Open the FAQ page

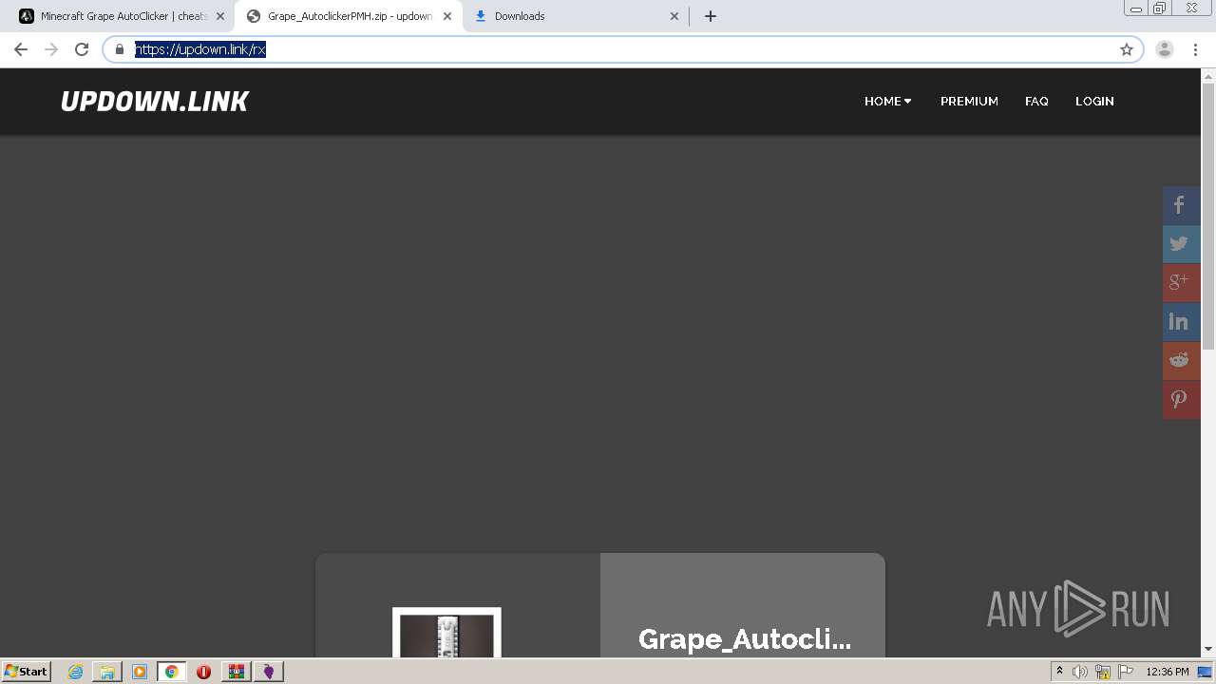pos(1036,101)
